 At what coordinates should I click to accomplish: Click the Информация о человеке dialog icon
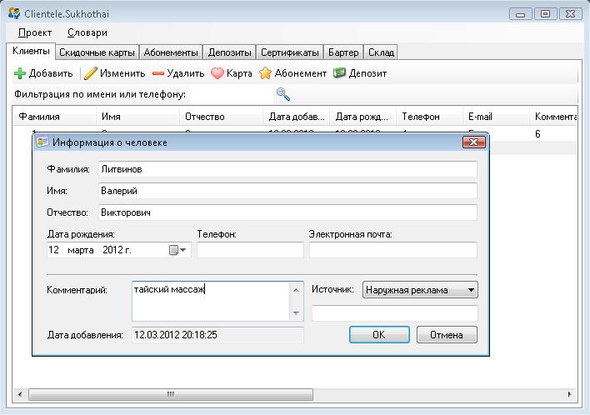point(42,142)
